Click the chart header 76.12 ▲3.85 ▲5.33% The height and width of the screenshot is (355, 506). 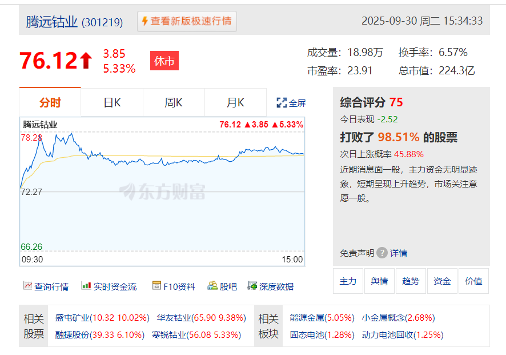pos(262,125)
